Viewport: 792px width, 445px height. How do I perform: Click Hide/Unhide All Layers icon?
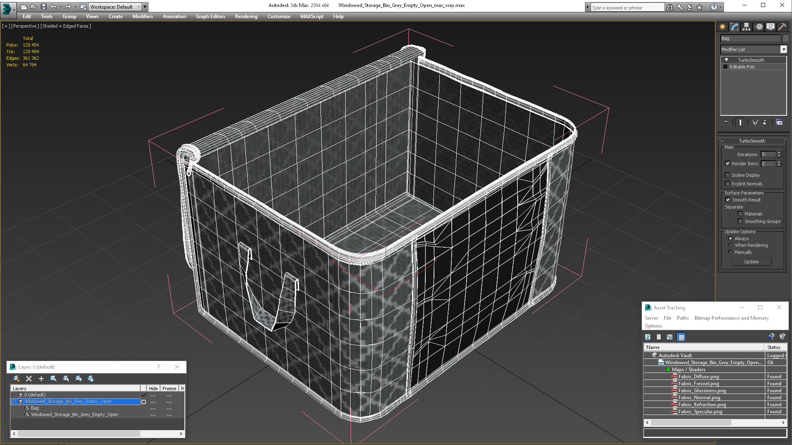pyautogui.click(x=78, y=379)
